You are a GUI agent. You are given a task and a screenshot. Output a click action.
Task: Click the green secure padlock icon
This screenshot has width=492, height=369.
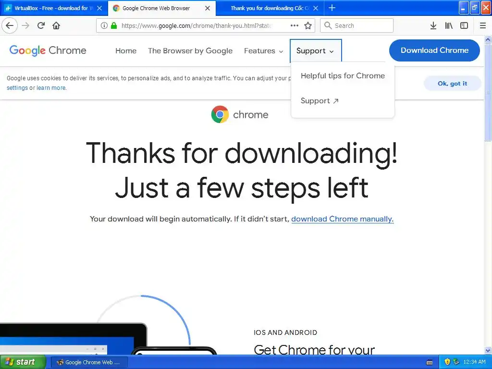pos(114,25)
